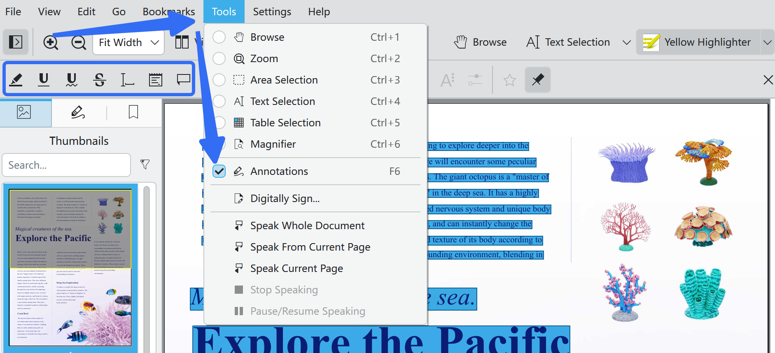
Task: Click the thumbnails Search input field
Action: pos(66,165)
